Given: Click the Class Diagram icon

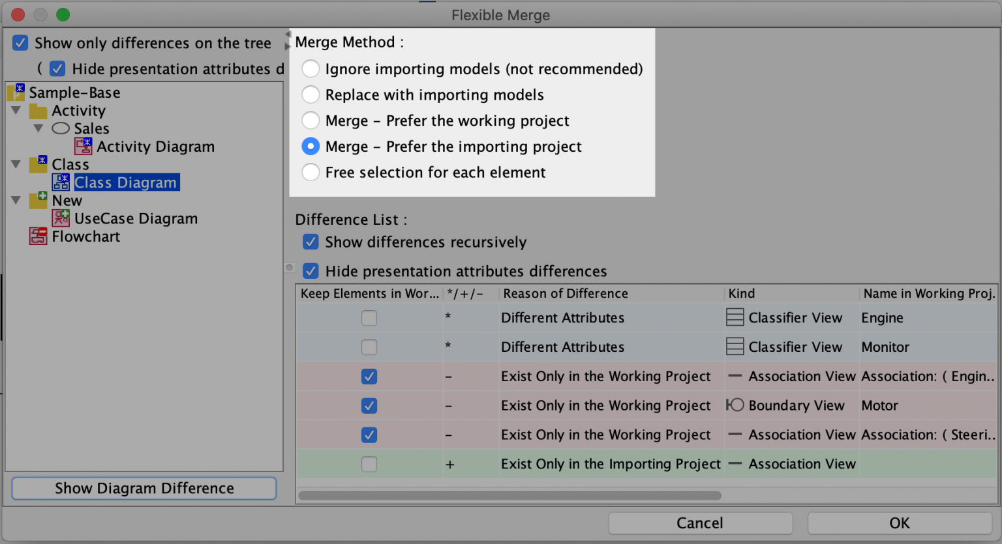Looking at the screenshot, I should [x=61, y=182].
